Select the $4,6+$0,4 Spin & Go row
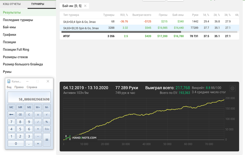245x155 pixels. (149, 22)
